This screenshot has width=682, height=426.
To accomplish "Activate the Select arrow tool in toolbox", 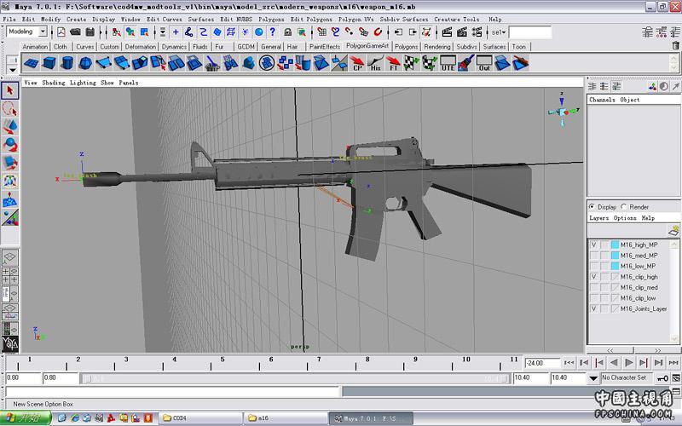I will tap(10, 91).
